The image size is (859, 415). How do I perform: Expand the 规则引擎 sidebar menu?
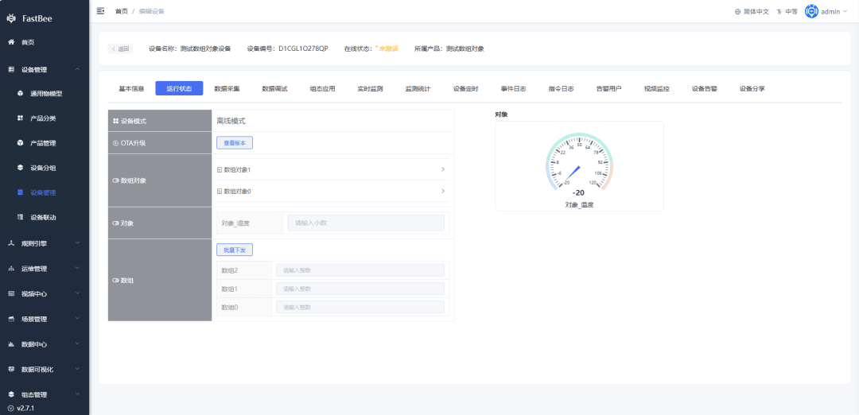[77, 243]
